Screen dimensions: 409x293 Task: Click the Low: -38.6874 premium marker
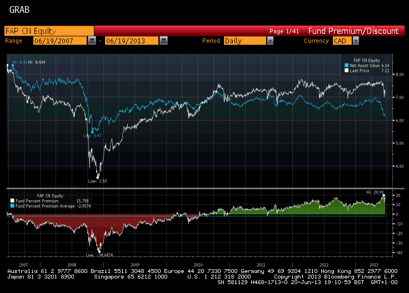pyautogui.click(x=99, y=255)
